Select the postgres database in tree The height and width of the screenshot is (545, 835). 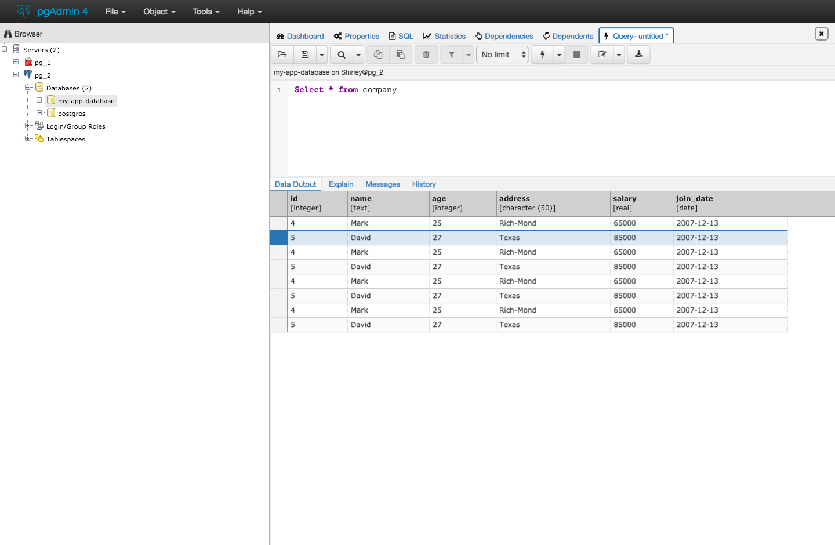(x=71, y=114)
